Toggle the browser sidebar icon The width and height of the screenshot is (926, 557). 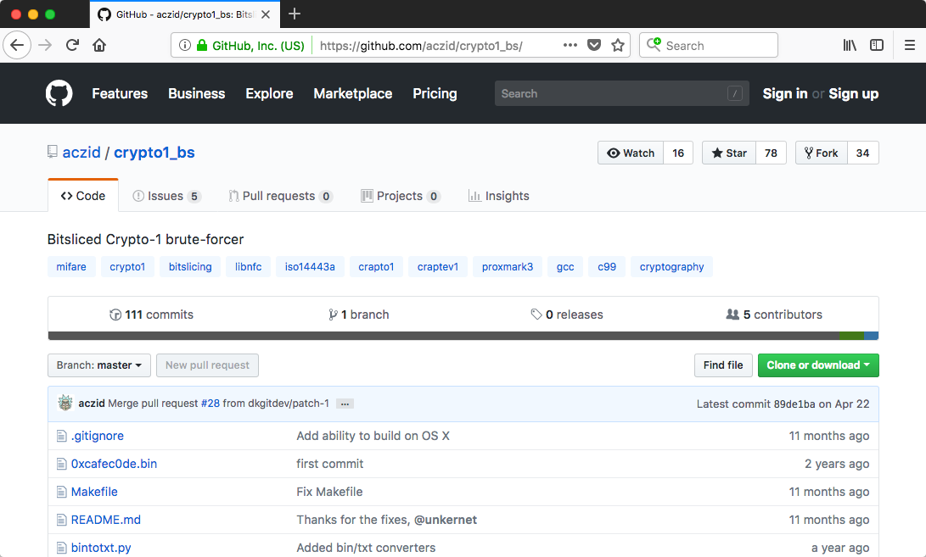click(x=877, y=46)
